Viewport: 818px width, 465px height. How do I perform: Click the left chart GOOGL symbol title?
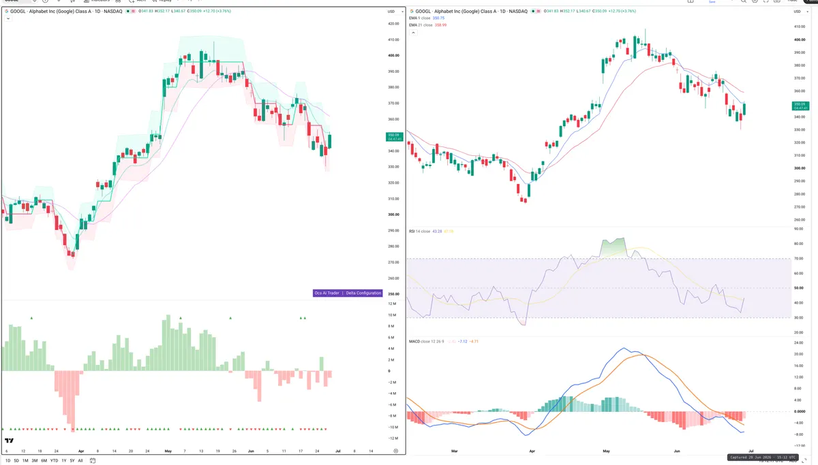pos(66,12)
